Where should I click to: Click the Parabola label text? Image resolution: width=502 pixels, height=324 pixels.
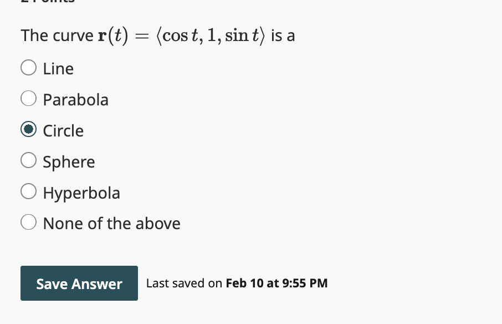click(75, 100)
